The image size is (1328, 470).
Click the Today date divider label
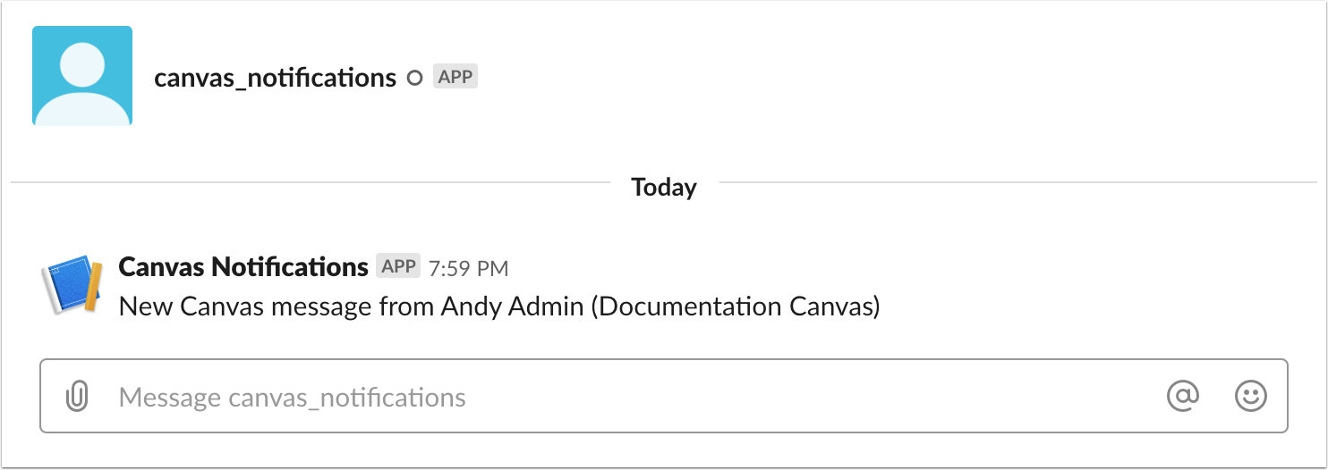663,187
